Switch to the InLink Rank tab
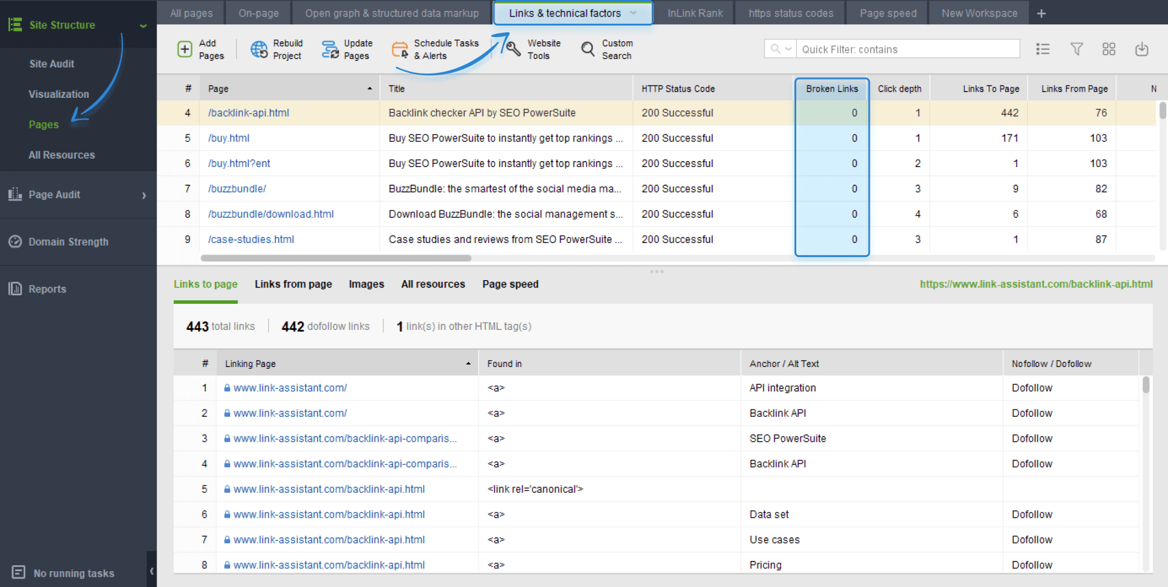The image size is (1168, 587). (695, 13)
